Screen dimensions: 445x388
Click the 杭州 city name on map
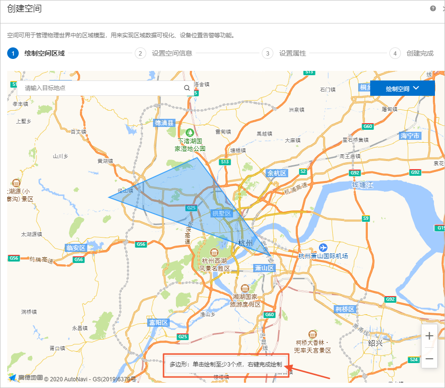246,243
